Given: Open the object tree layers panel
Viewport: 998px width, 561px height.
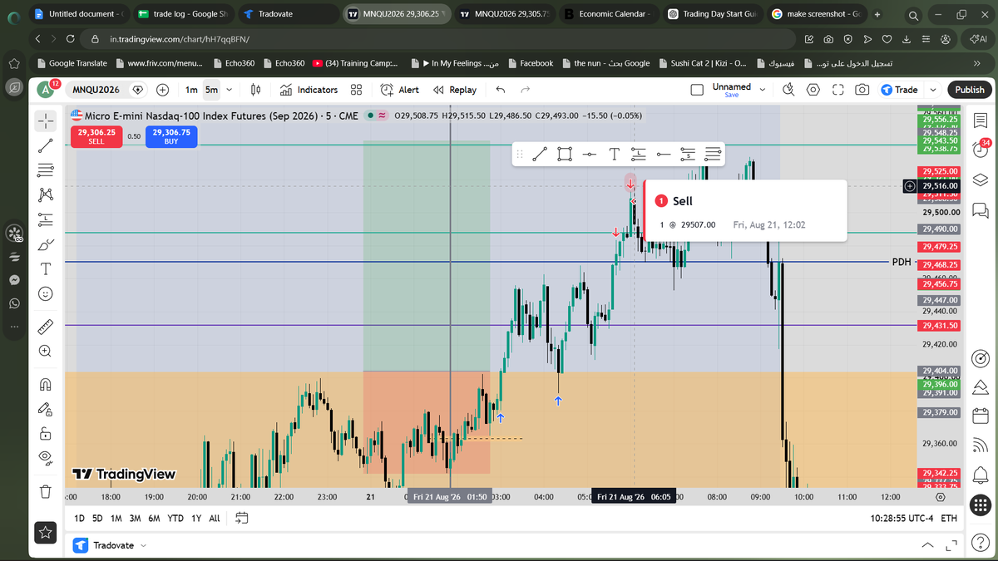Looking at the screenshot, I should pyautogui.click(x=981, y=180).
